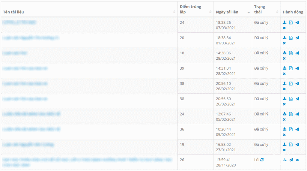The width and height of the screenshot is (307, 171).
Task: Sort table by Điểm trùng lặp column
Action: (190, 9)
